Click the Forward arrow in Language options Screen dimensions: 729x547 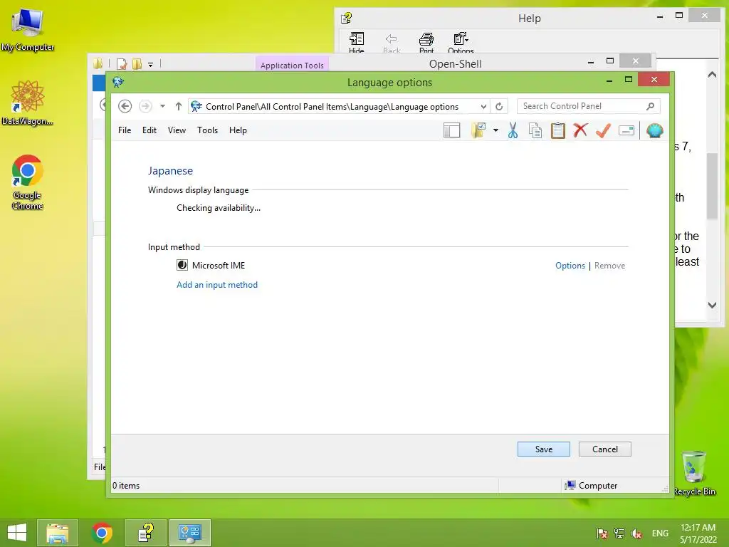pyautogui.click(x=145, y=107)
